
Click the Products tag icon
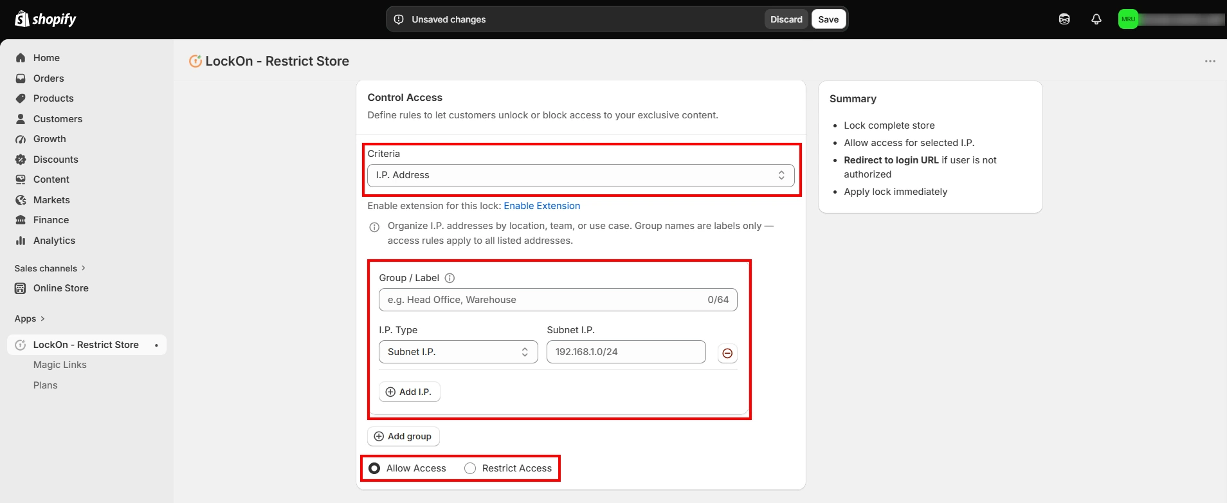pyautogui.click(x=21, y=98)
